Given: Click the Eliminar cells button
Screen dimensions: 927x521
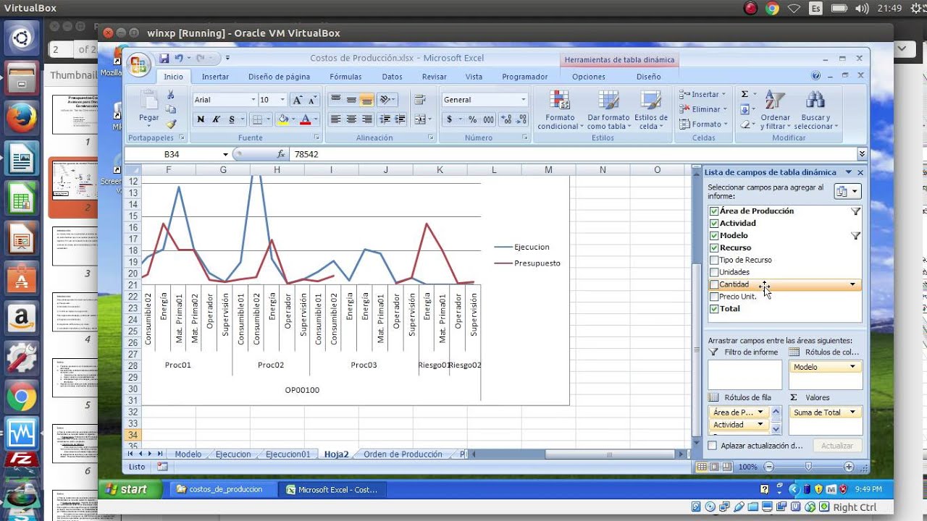Looking at the screenshot, I should tap(702, 109).
